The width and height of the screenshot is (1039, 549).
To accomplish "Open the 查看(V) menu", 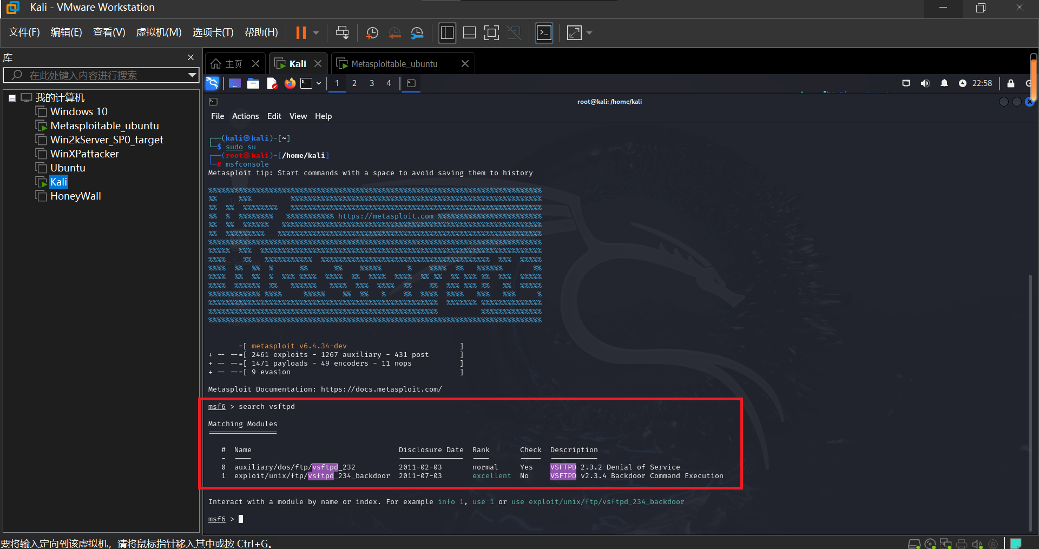I will pyautogui.click(x=109, y=32).
